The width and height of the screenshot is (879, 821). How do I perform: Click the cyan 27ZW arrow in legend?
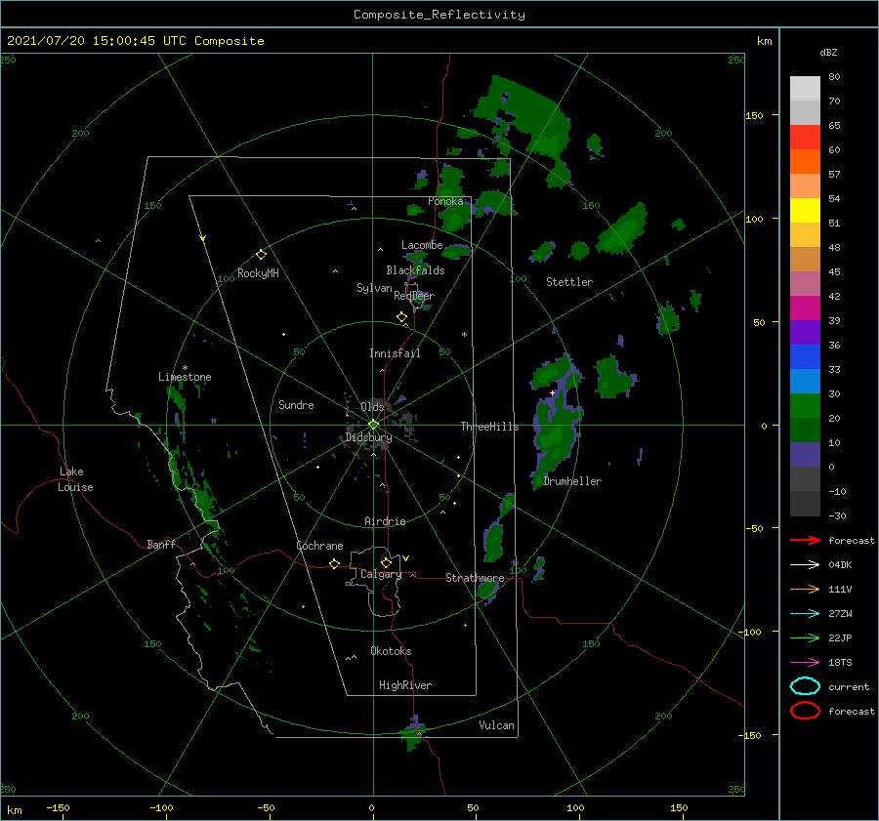click(805, 614)
